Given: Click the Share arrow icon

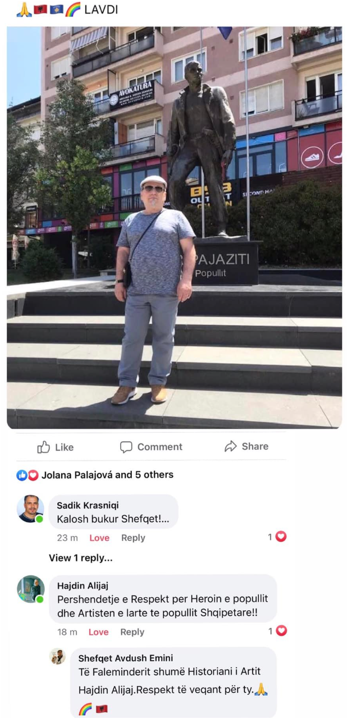Looking at the screenshot, I should click(x=230, y=446).
